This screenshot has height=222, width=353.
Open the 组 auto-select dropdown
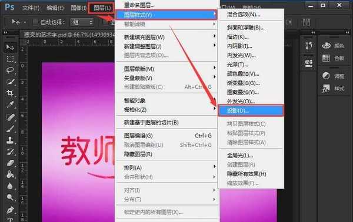tap(82, 22)
